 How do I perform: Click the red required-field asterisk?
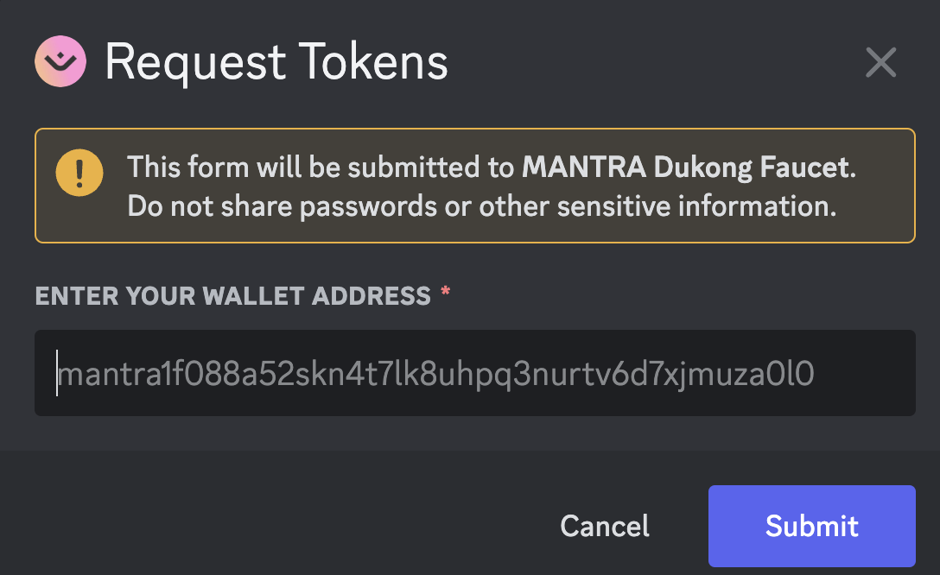(x=446, y=294)
